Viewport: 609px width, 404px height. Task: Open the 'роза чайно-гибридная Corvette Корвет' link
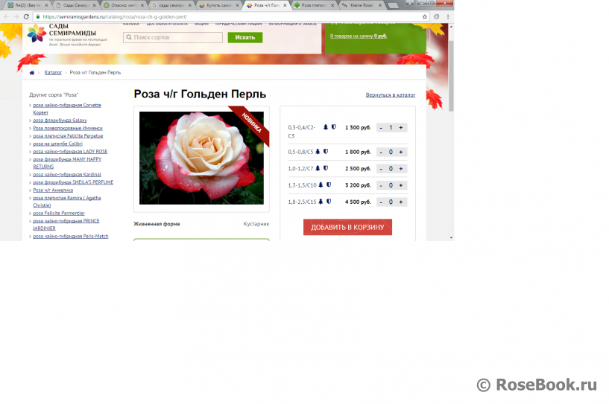[x=67, y=109]
